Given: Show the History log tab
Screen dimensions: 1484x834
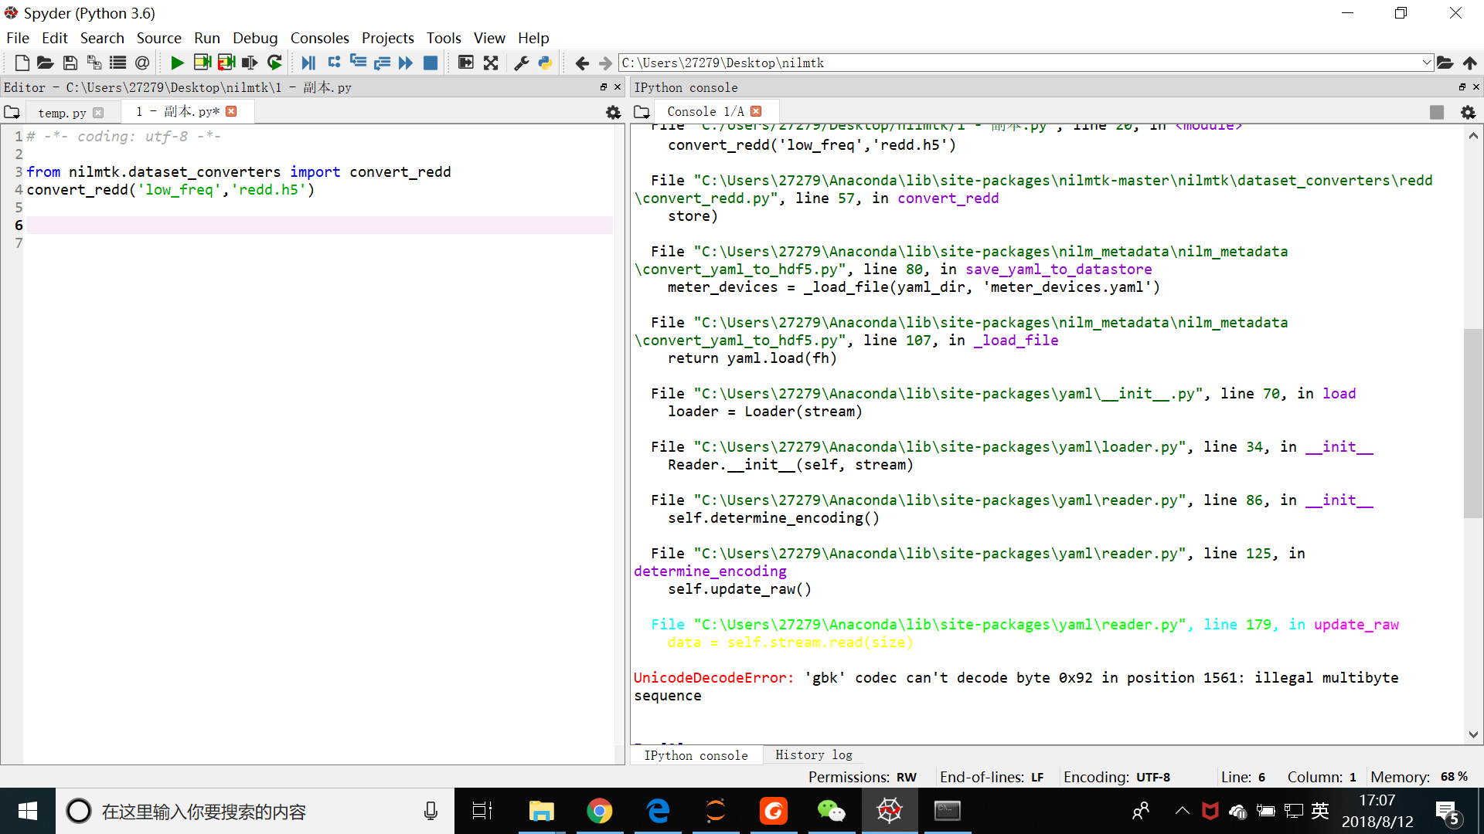Looking at the screenshot, I should pos(813,754).
